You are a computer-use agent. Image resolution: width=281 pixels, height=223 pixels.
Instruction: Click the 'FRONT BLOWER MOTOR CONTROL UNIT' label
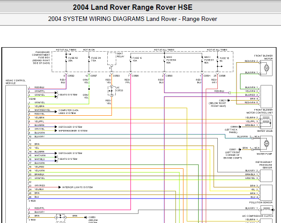[260, 111]
